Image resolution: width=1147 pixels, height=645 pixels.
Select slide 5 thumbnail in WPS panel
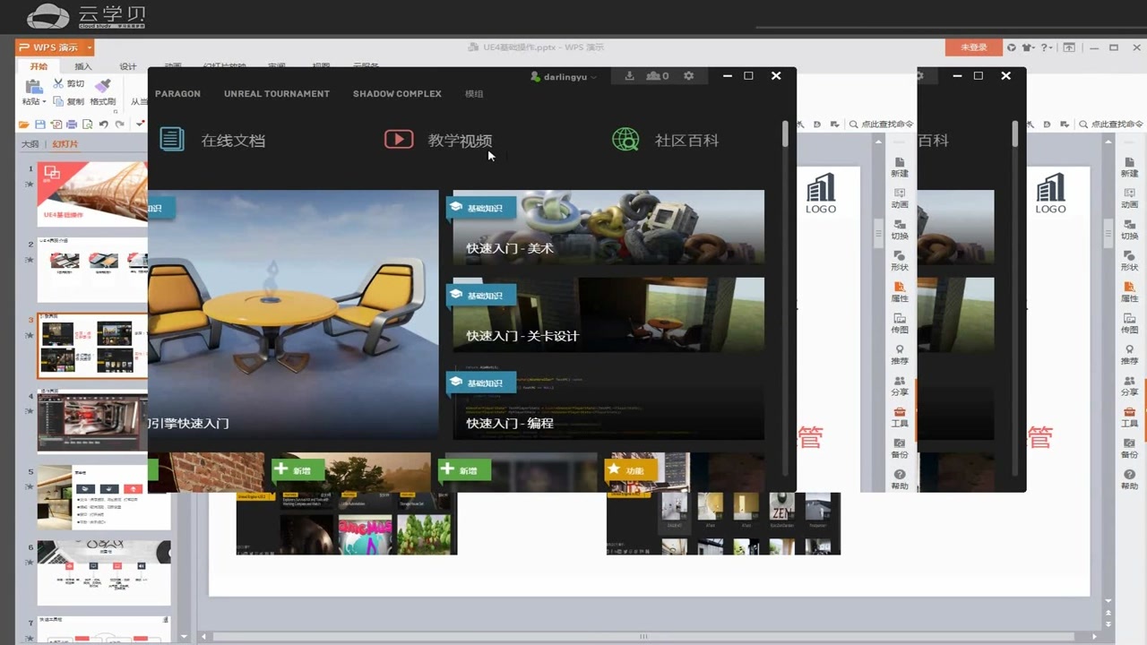pos(104,497)
